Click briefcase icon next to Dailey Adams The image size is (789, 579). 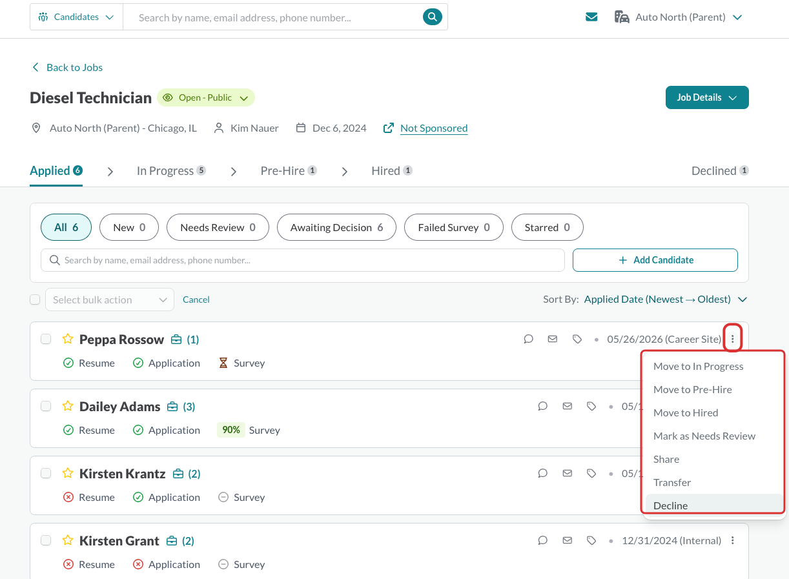point(172,407)
